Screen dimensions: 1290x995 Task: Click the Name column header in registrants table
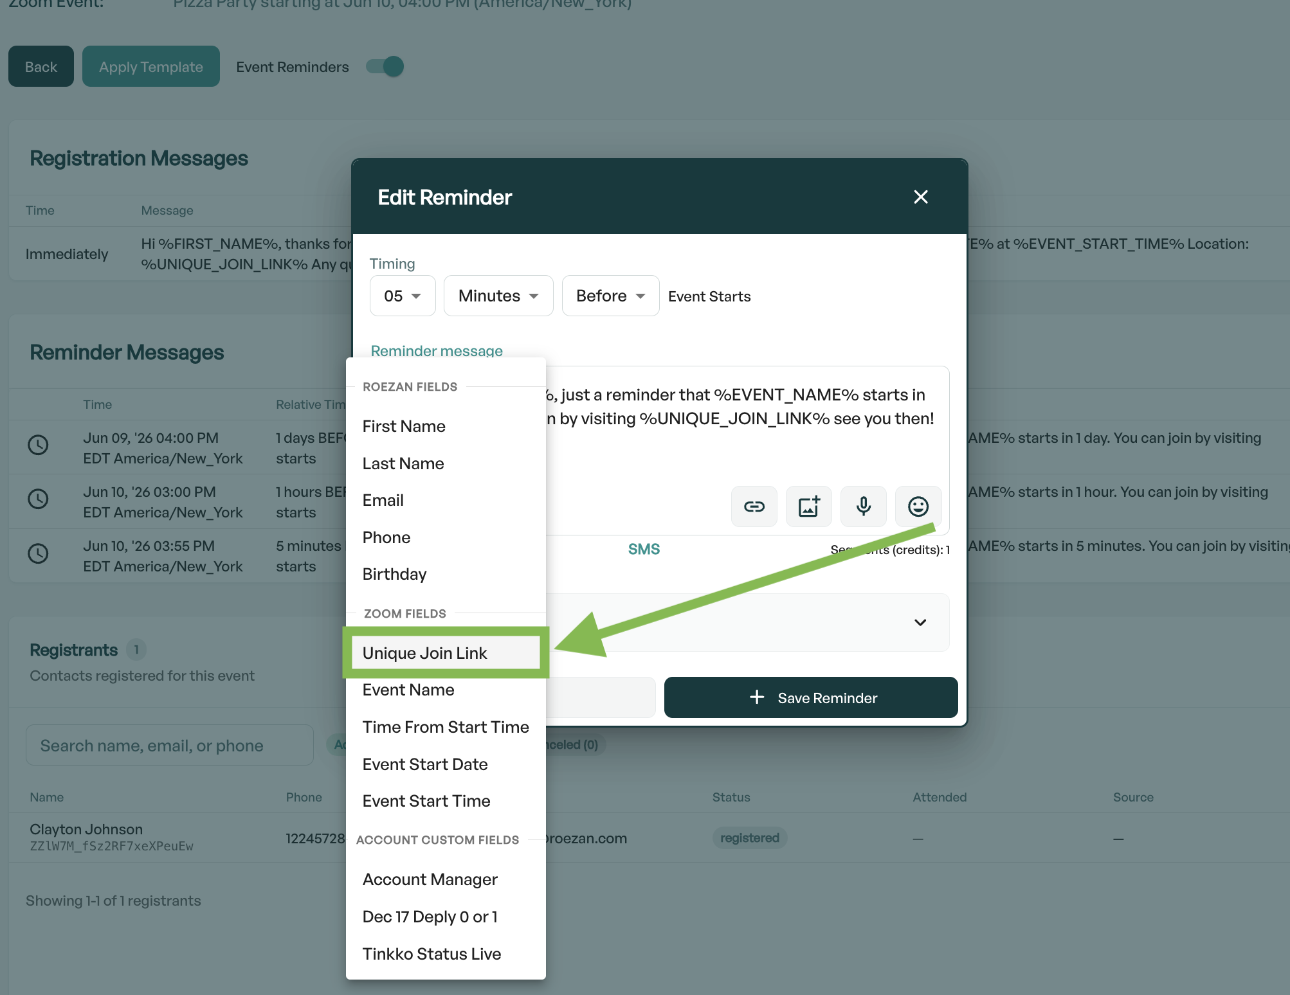coord(47,797)
